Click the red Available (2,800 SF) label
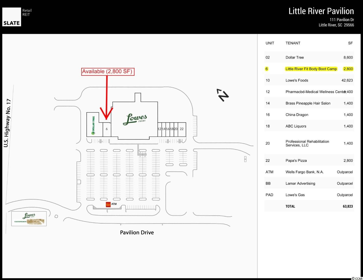The width and height of the screenshot is (363, 280). pos(108,72)
